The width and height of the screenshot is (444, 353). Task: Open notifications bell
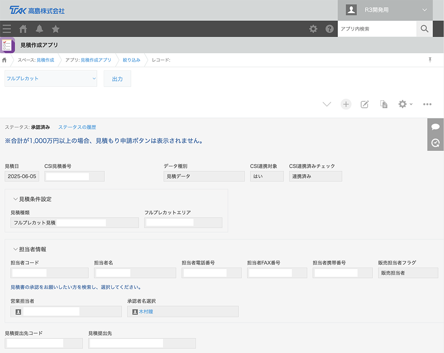click(40, 29)
